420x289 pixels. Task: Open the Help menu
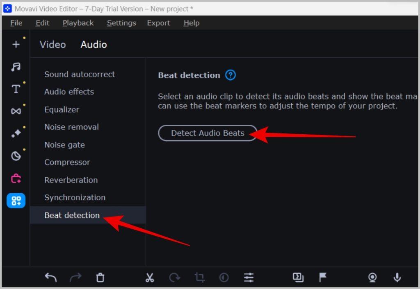(192, 23)
